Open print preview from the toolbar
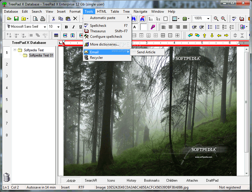Image resolution: width=252 pixels, height=192 pixels. 35,19
